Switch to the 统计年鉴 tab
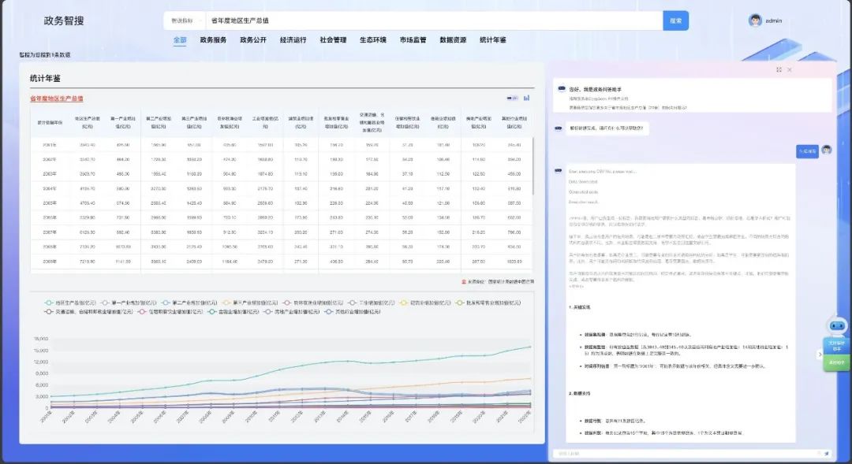852x464 pixels. click(493, 39)
